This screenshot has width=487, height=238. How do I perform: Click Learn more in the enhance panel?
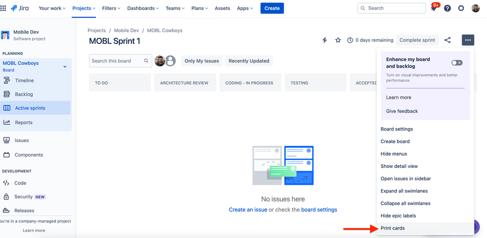(398, 98)
